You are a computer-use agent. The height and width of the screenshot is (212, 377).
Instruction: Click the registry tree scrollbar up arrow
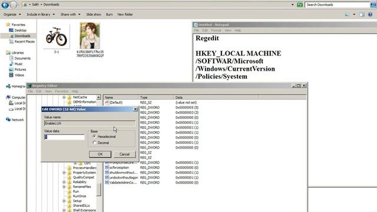click(98, 97)
